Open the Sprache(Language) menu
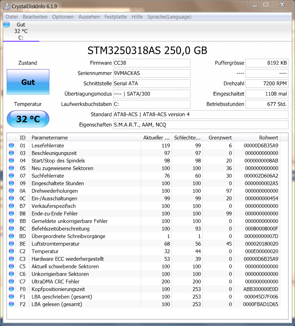Screen dimensions: 295x326 click(x=170, y=17)
